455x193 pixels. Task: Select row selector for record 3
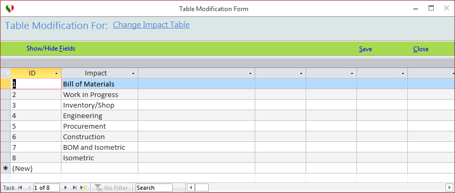[5, 105]
